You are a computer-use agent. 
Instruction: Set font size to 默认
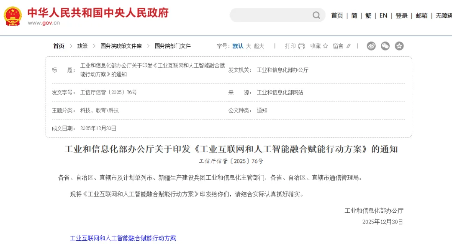click(x=237, y=46)
